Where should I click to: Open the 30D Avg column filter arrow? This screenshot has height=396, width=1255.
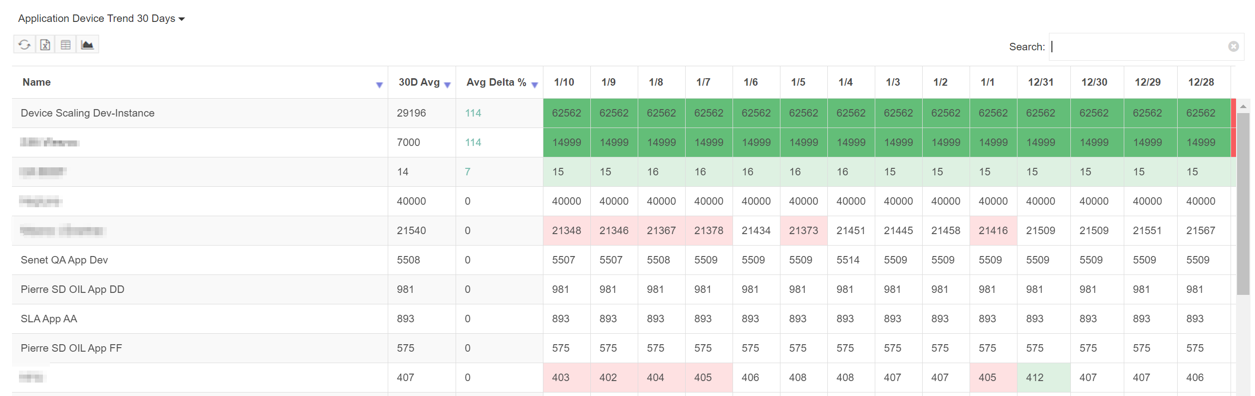click(x=447, y=85)
